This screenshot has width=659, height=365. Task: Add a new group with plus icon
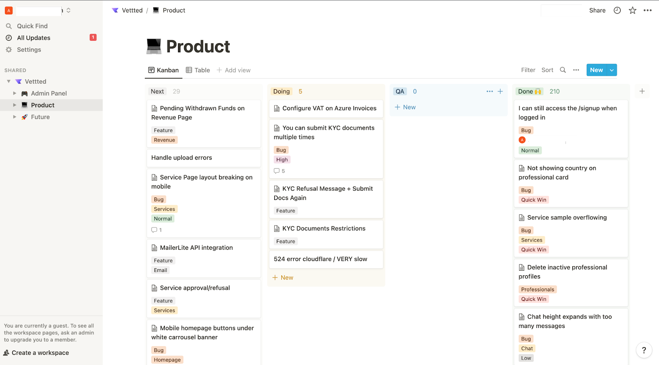(x=642, y=91)
